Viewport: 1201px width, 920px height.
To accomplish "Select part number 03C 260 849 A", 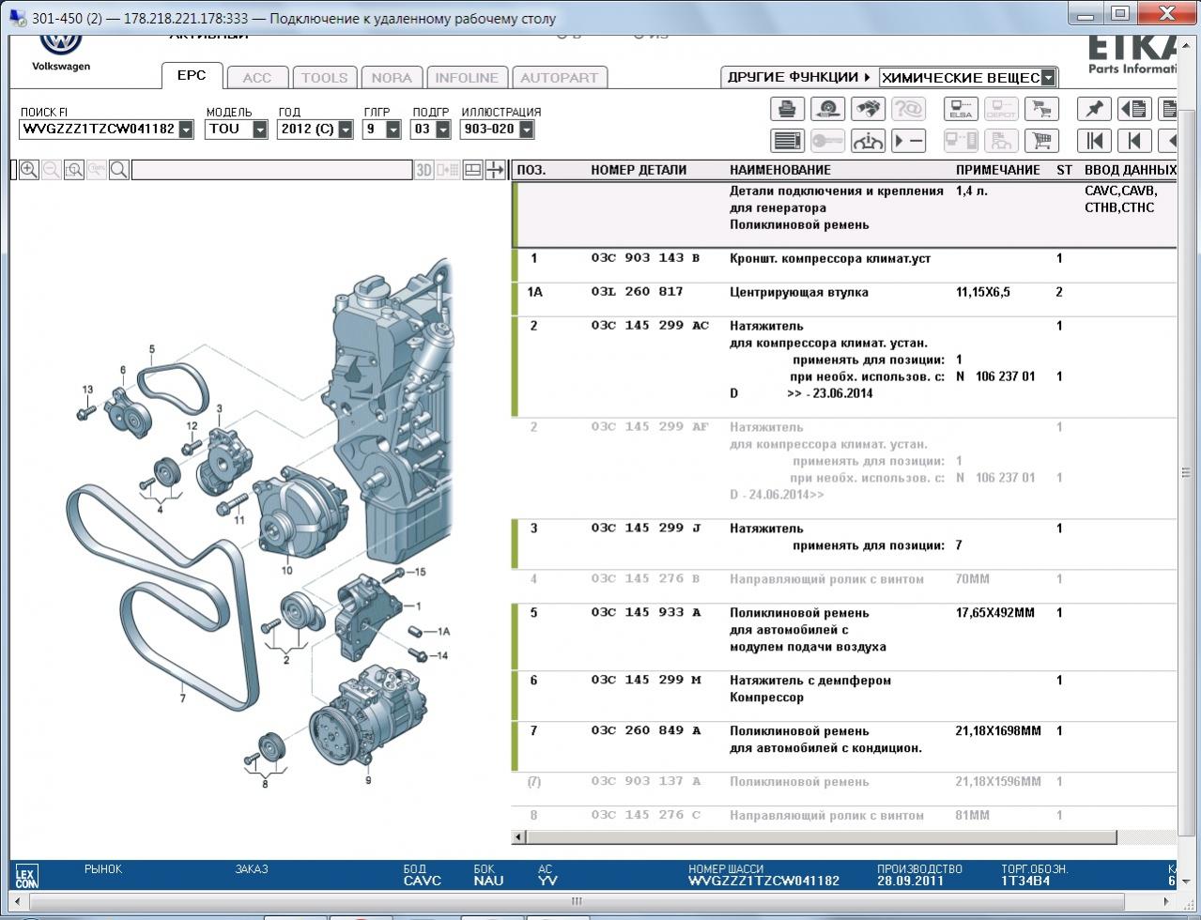I will 646,731.
